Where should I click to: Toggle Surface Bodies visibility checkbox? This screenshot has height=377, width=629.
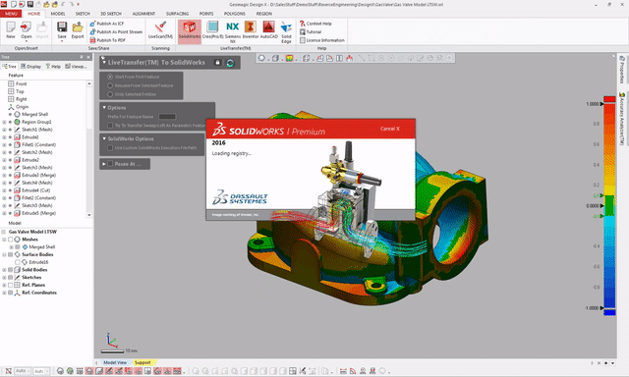[x=11, y=254]
